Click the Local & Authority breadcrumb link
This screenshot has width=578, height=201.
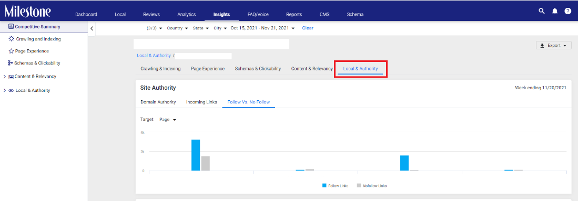154,55
